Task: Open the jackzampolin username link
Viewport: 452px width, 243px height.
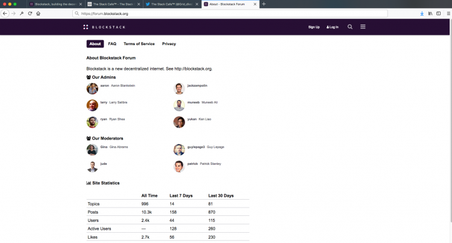Action: (x=197, y=85)
